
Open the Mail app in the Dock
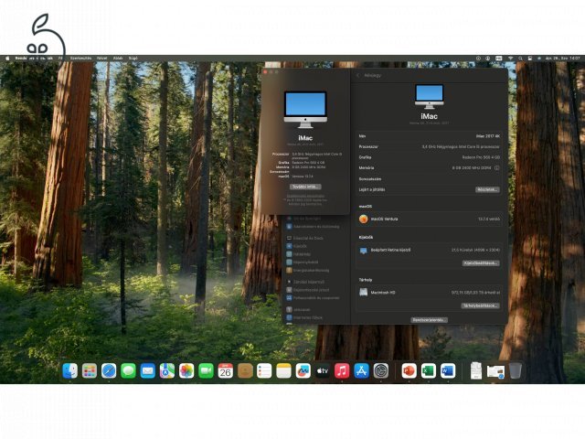tap(147, 371)
